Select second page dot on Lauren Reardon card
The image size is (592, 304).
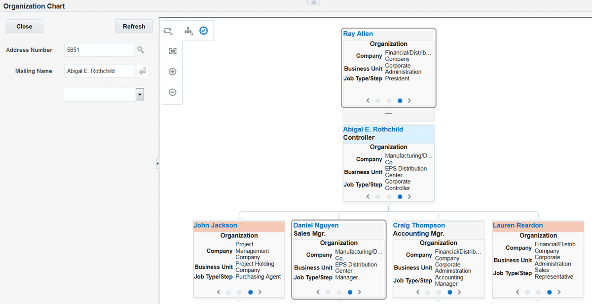pyautogui.click(x=538, y=292)
